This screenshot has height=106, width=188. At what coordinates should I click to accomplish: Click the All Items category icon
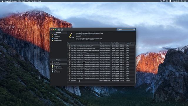tap(52, 62)
